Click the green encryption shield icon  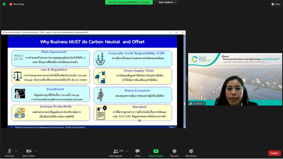4,4
